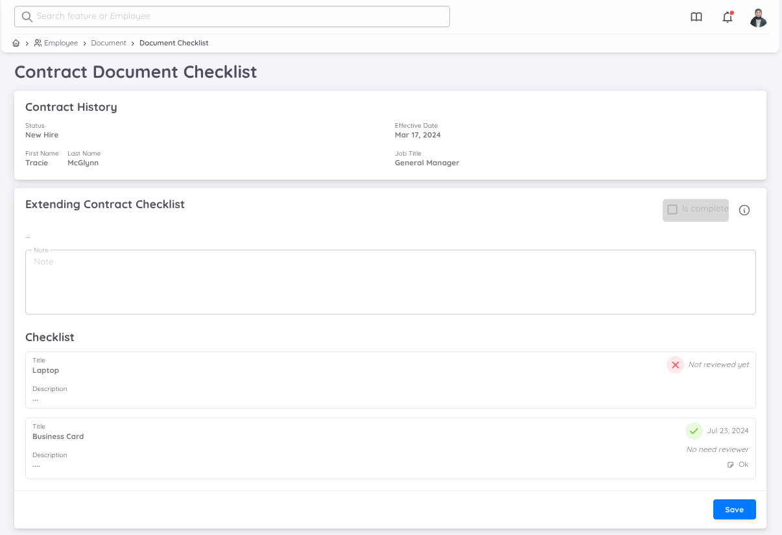View the info icon beside Is complete
Viewport: 782px width, 535px height.
(744, 210)
